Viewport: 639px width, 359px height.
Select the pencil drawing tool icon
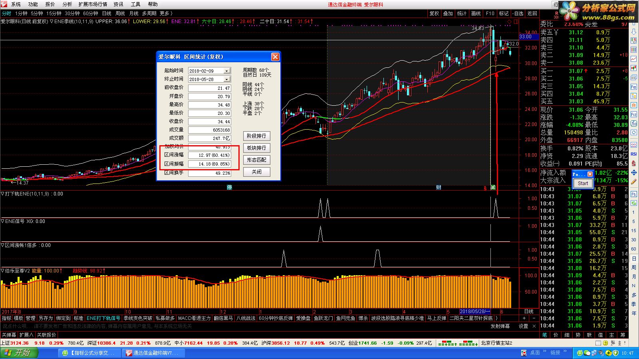coord(634,182)
